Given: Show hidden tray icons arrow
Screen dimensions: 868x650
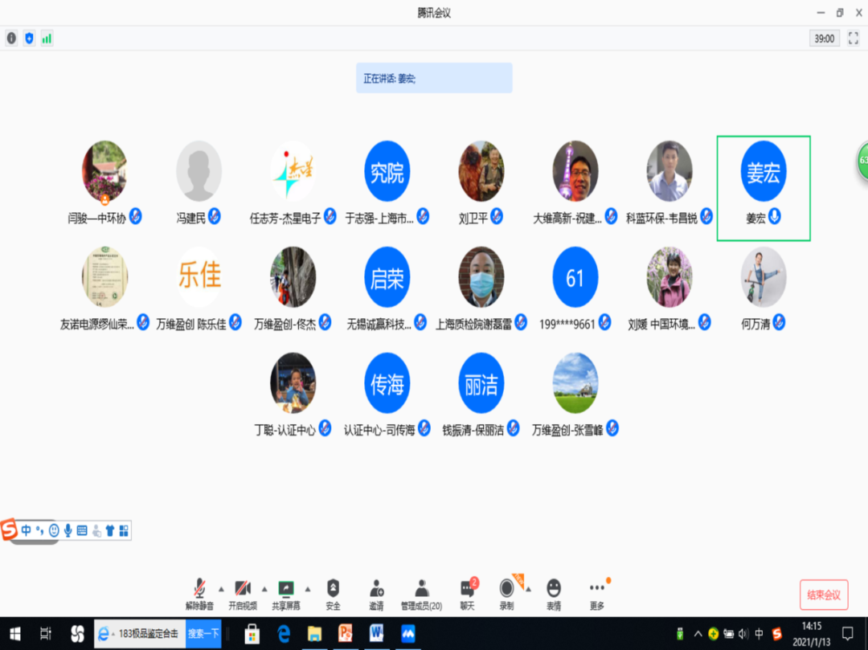Looking at the screenshot, I should point(698,634).
